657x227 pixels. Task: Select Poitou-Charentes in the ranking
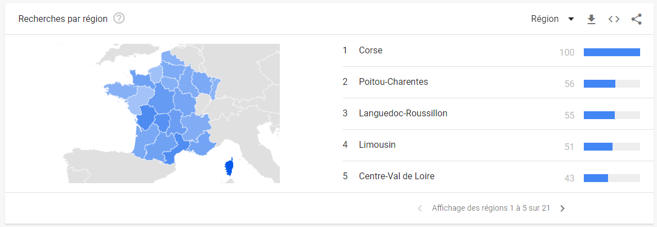(393, 82)
